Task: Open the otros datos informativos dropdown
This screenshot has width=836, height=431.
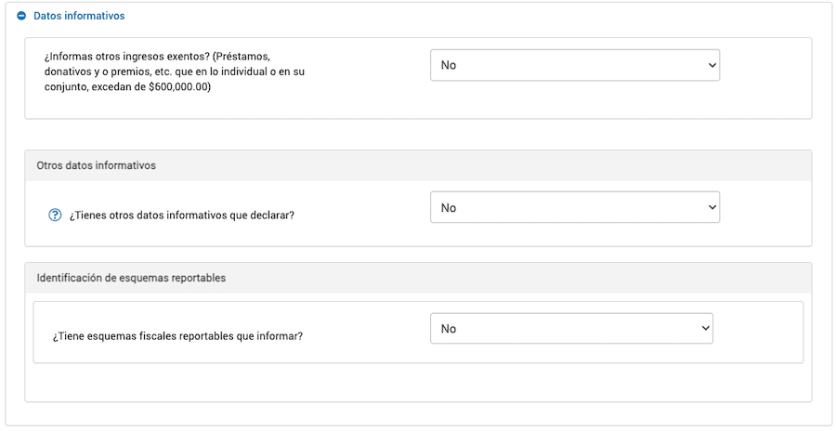Action: (x=574, y=207)
